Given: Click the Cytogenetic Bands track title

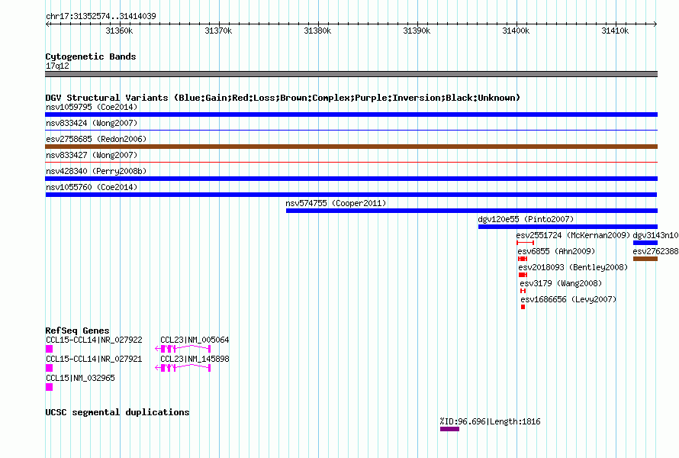Looking at the screenshot, I should pyautogui.click(x=91, y=56).
